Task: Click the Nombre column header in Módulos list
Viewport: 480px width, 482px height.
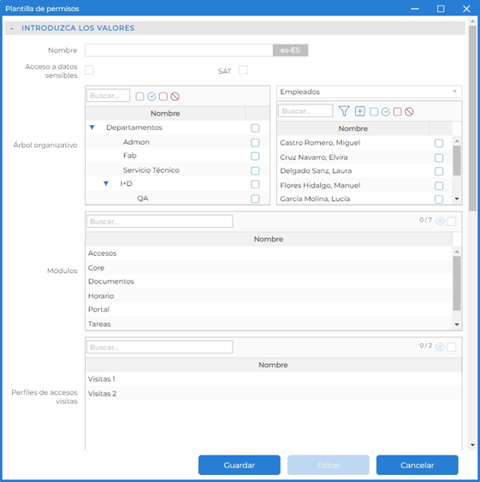Action: [x=269, y=239]
